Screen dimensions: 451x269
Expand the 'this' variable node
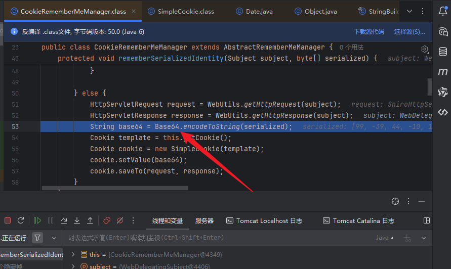73,254
